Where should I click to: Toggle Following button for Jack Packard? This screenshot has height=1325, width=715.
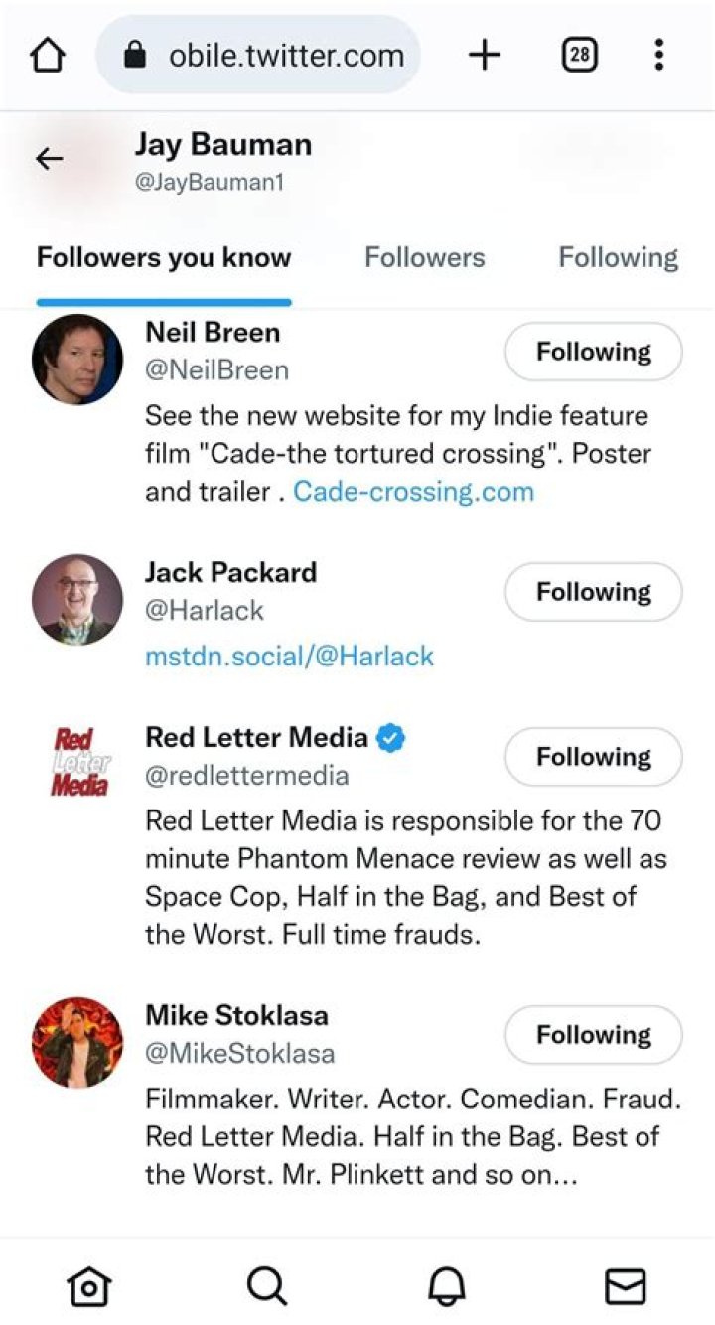pos(593,592)
